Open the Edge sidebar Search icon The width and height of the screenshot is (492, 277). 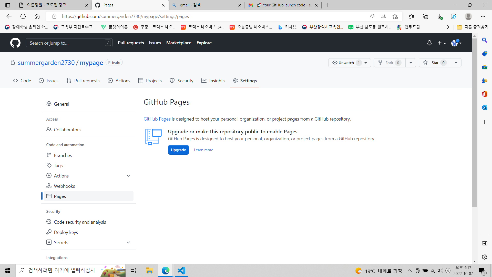point(485,40)
